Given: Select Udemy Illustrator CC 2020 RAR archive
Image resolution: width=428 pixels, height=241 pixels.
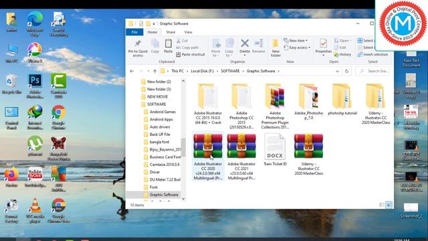Looking at the screenshot, I should pos(308,155).
